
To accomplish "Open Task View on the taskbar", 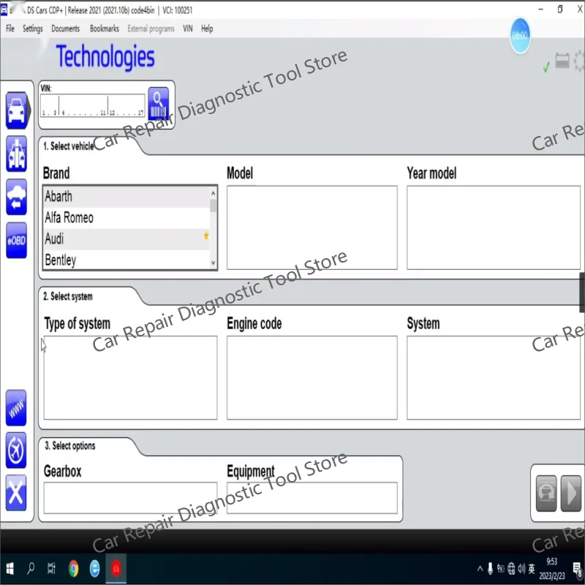I will pyautogui.click(x=51, y=568).
